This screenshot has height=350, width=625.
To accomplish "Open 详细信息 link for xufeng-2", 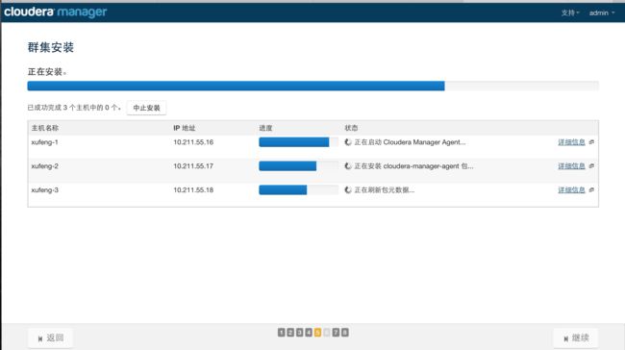I will [x=571, y=165].
